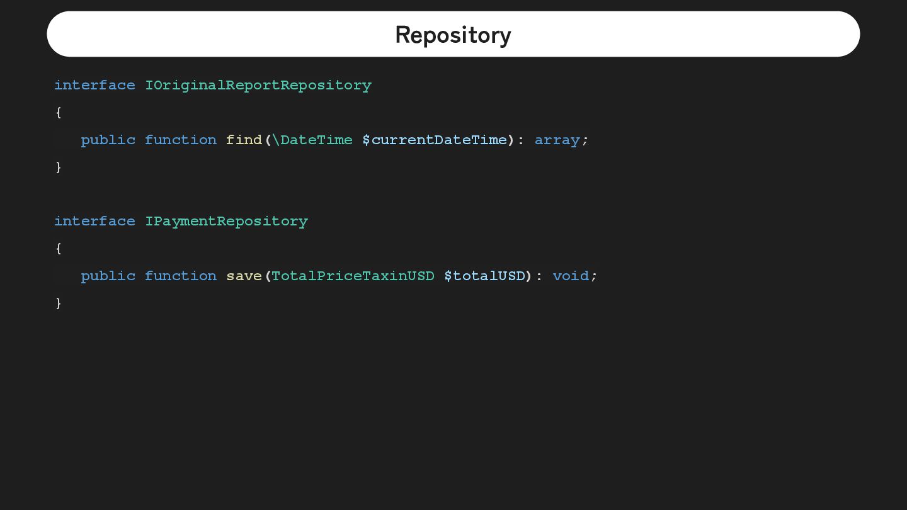Screen dimensions: 907x510
Task: Click the function keyword before find
Action: pyautogui.click(x=181, y=140)
